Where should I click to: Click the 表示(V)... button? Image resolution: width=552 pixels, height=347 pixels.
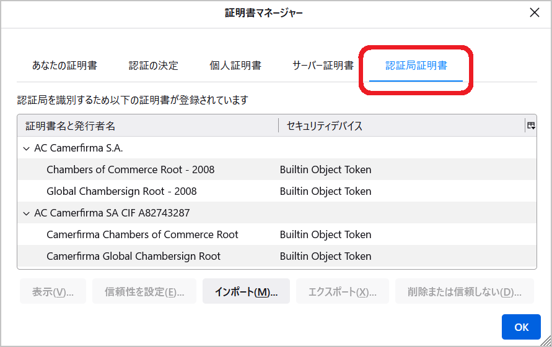click(x=53, y=292)
